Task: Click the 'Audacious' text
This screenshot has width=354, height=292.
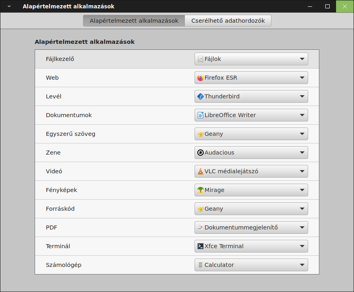Action: pos(219,153)
